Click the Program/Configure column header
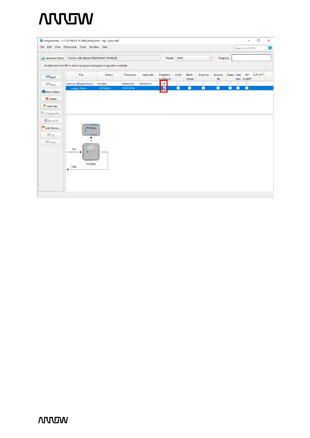 pos(165,76)
